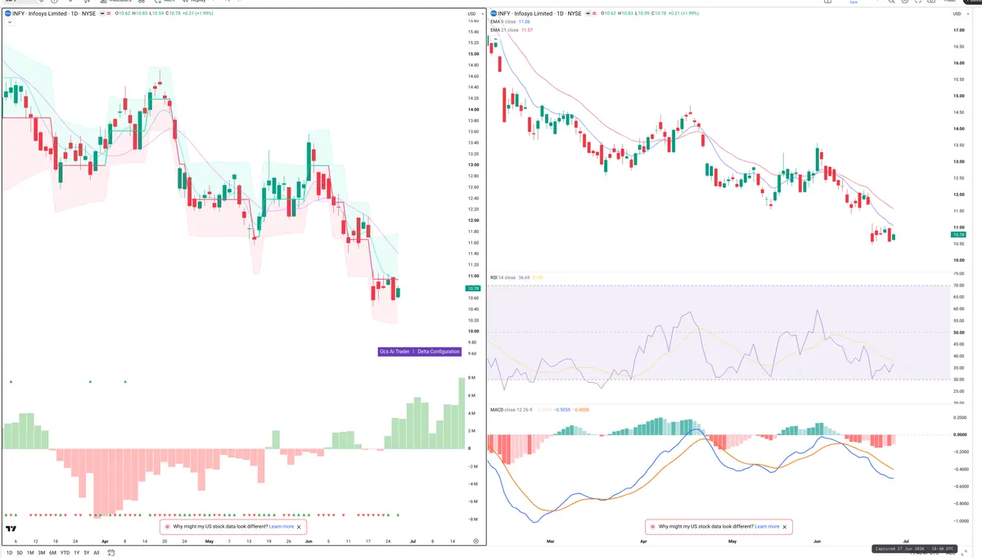This screenshot has width=982, height=558.
Task: Click the Jul label on left time axis
Action: (x=411, y=542)
